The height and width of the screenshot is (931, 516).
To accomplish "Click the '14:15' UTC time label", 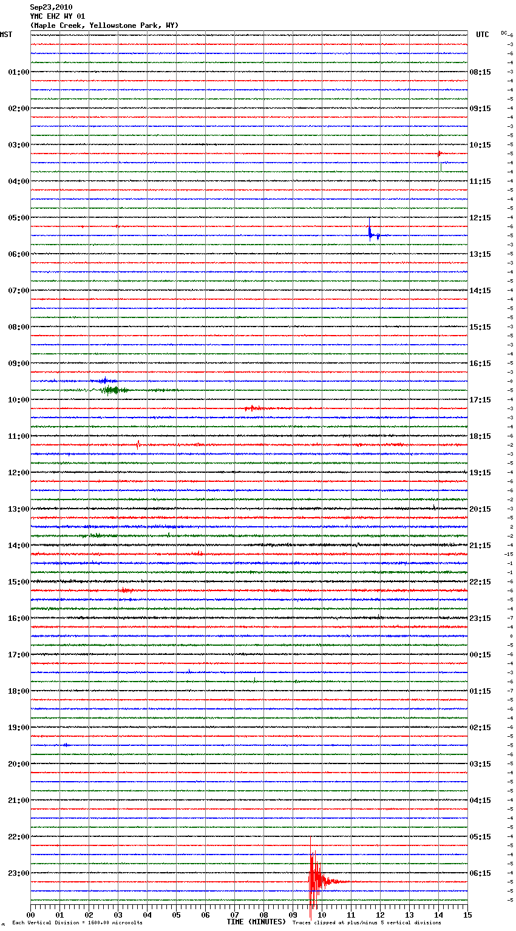I will click(480, 291).
